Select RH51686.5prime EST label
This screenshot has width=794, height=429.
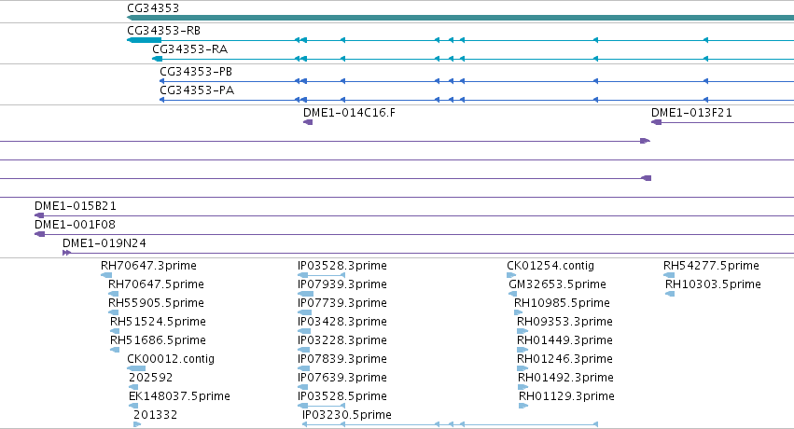tap(158, 340)
